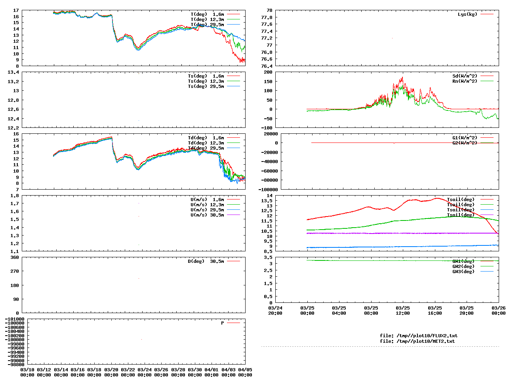Pick the 'U(m/s) 29.5m' legend label
Viewport: 507px width, 380px height.
pos(207,210)
